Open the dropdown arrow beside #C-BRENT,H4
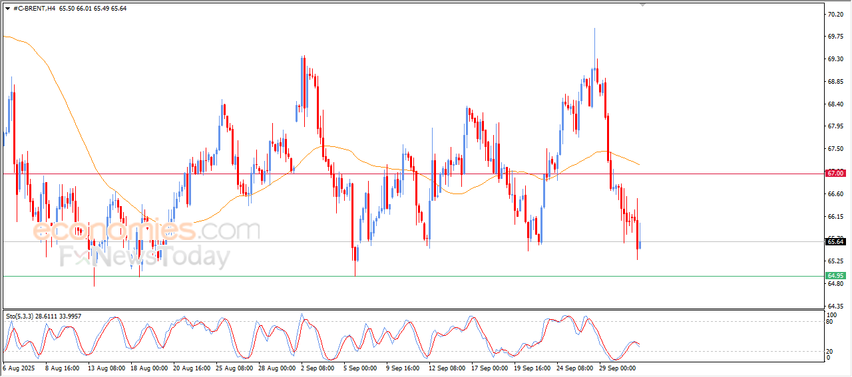The width and height of the screenshot is (852, 377). [x=7, y=8]
